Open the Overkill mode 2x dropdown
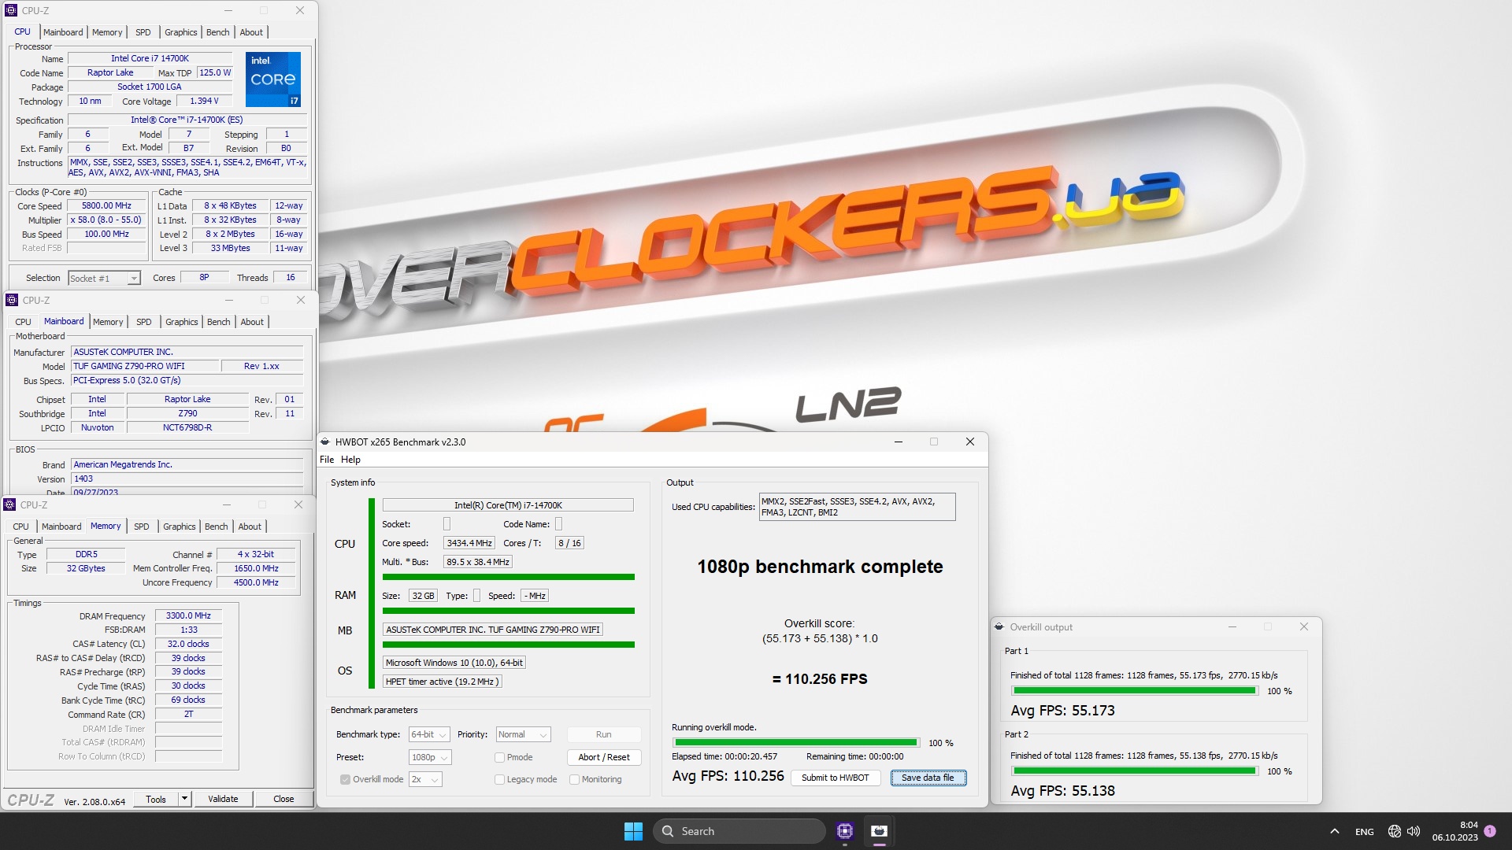Screen dimensions: 1512x850 425,779
